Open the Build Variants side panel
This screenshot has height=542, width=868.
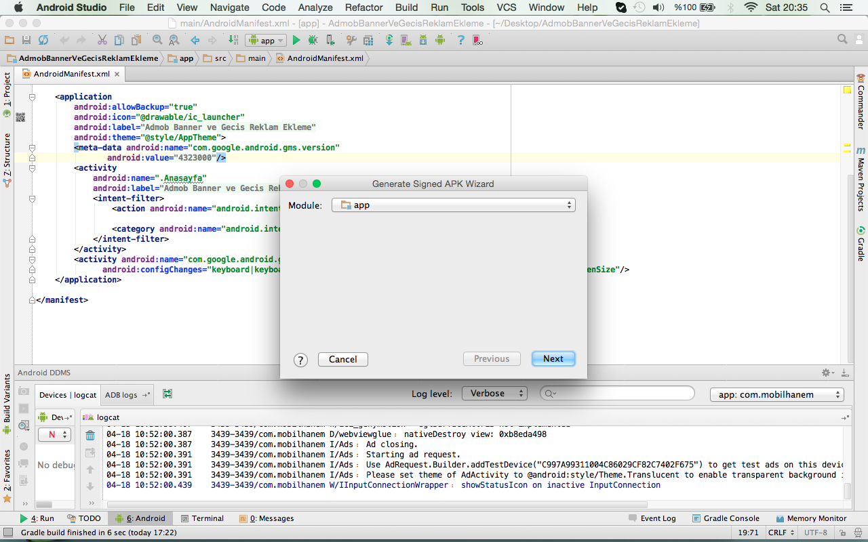tap(7, 404)
